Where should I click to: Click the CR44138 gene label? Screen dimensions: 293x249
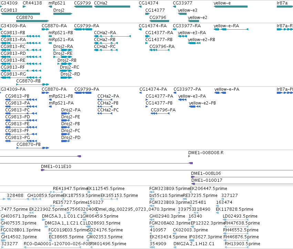click(x=32, y=3)
